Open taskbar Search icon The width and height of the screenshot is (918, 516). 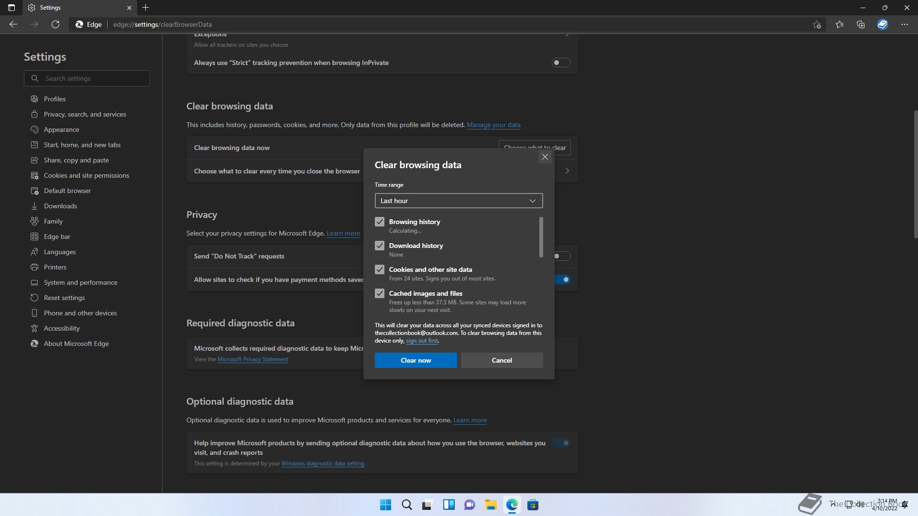(407, 505)
